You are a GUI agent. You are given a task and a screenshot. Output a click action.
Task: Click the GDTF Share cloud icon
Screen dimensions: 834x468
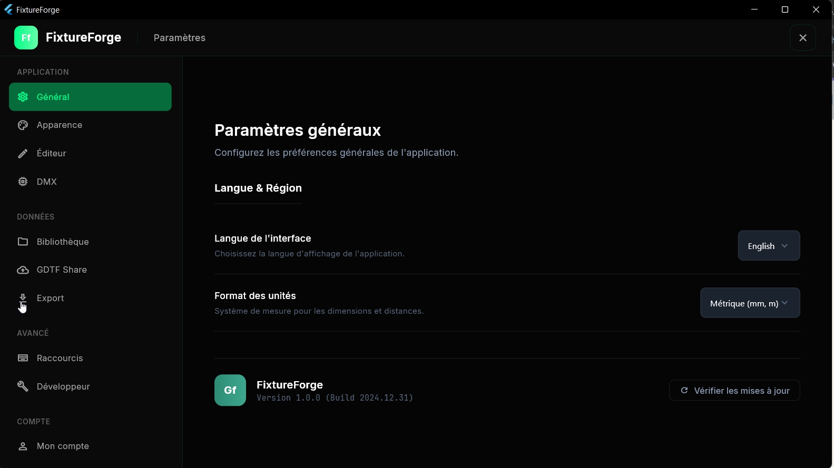point(23,270)
